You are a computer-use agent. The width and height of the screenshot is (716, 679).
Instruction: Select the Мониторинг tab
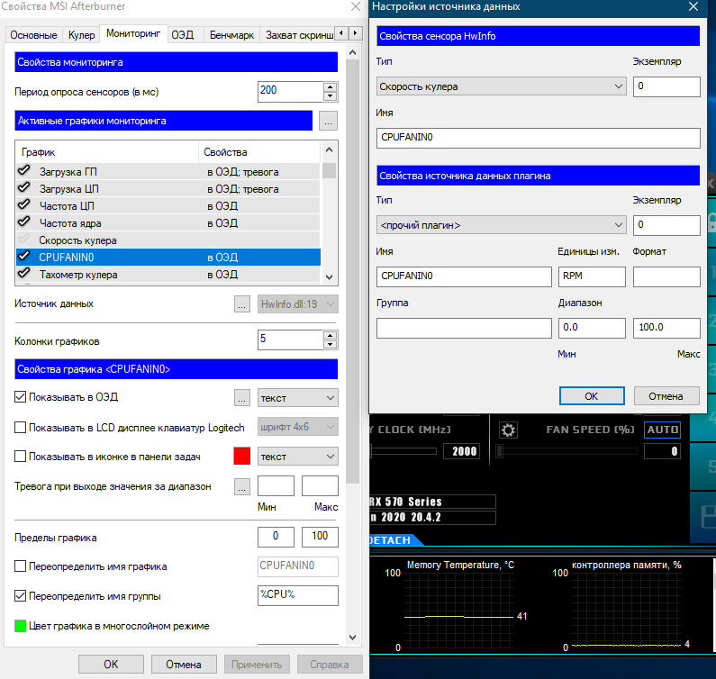133,33
